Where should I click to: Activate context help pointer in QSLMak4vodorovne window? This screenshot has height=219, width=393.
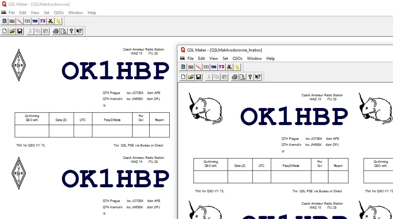click(x=79, y=31)
